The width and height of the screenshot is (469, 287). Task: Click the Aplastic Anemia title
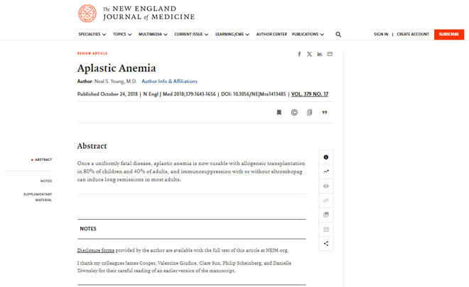click(x=117, y=68)
